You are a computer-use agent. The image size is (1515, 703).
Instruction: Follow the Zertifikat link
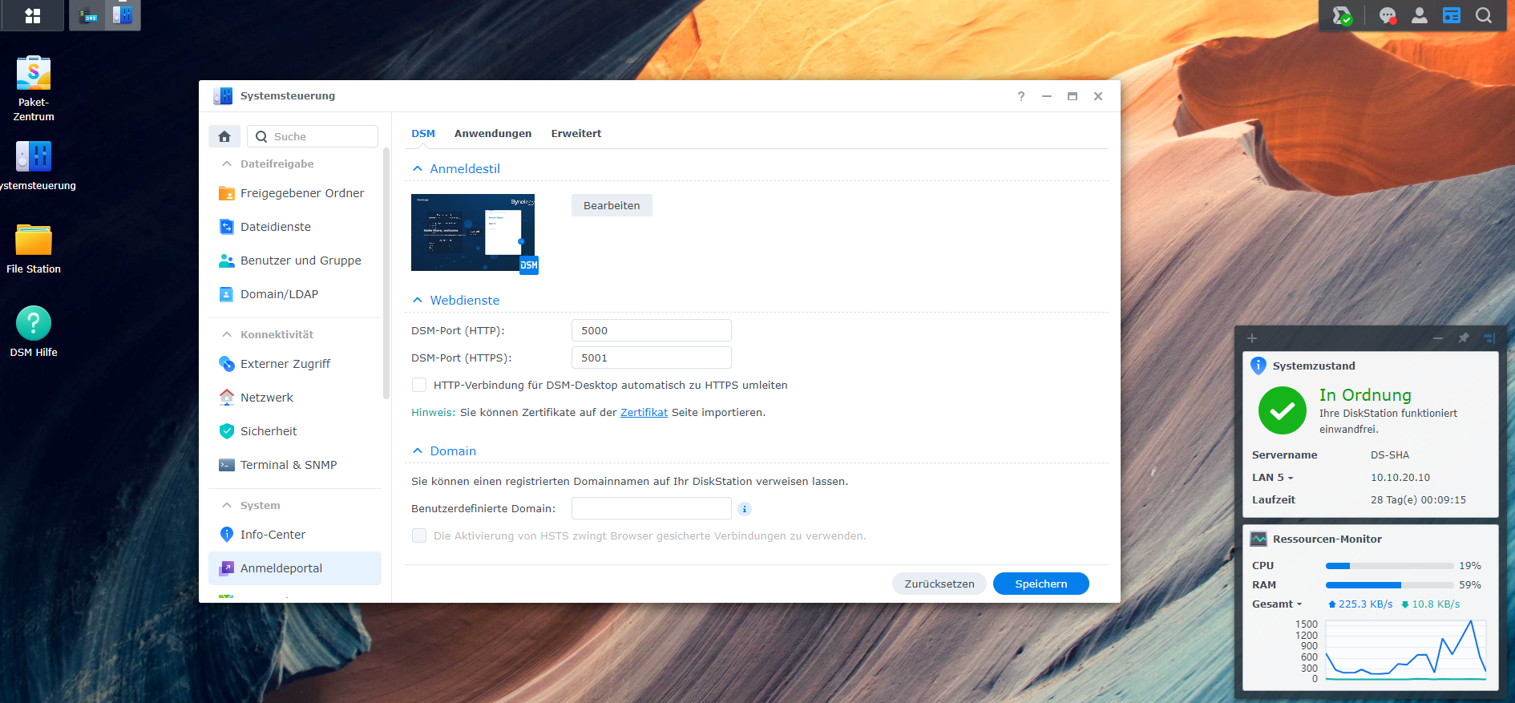[644, 412]
